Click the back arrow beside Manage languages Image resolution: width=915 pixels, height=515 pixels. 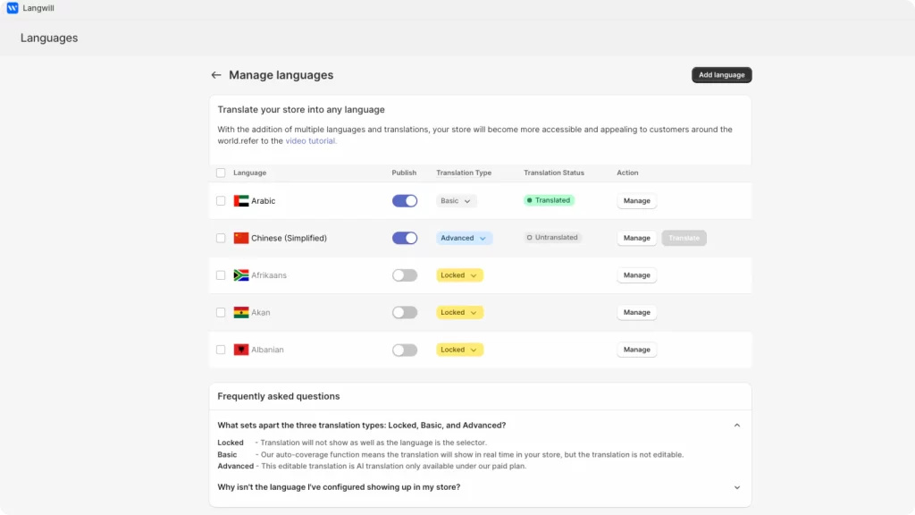pyautogui.click(x=216, y=75)
